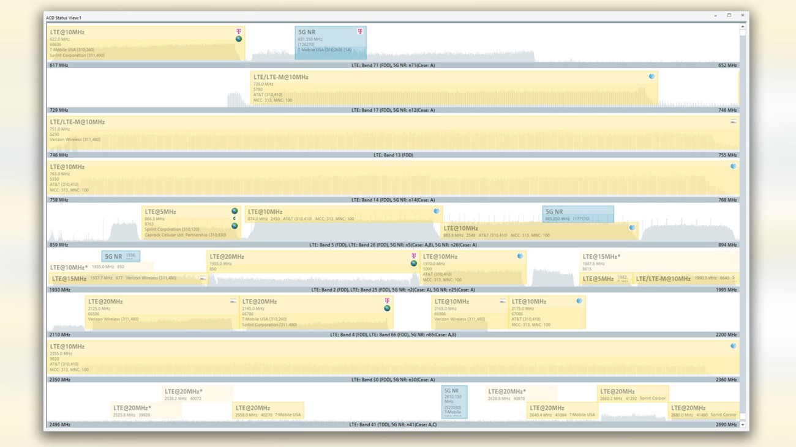
Task: Click Verizon icon on 751.0 MHz block
Action: coord(733,122)
